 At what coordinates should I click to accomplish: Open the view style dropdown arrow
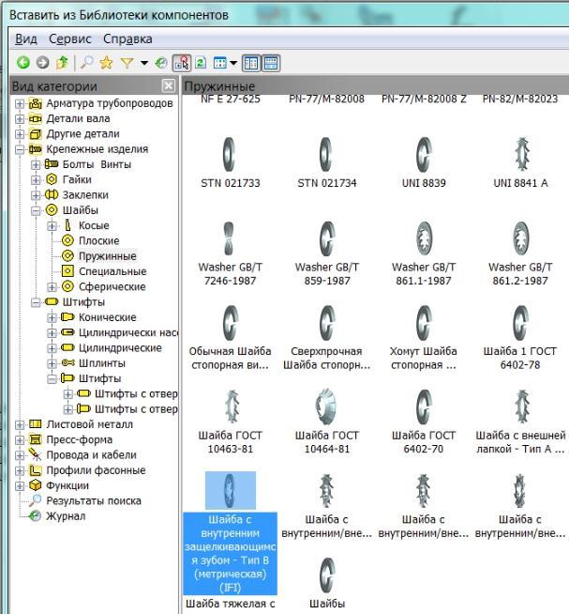pyautogui.click(x=233, y=63)
